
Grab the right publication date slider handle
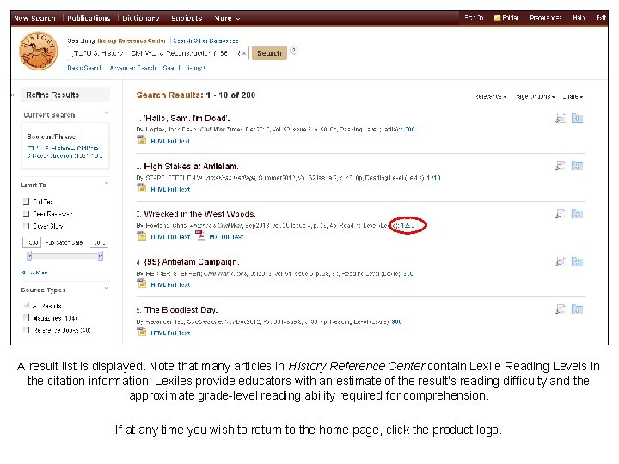(x=101, y=256)
